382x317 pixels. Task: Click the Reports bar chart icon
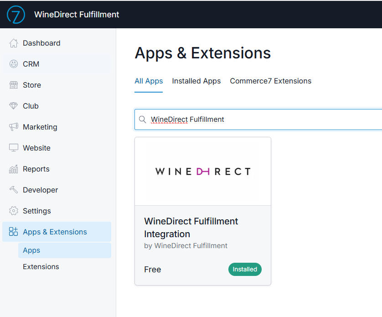[14, 169]
